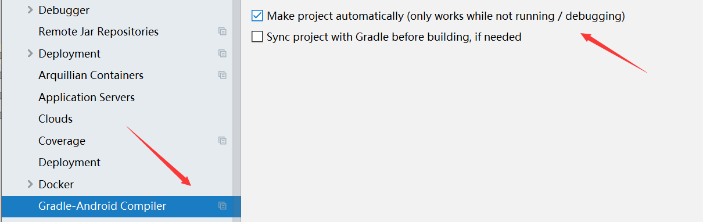Image resolution: width=703 pixels, height=222 pixels.
Task: Select the Clouds settings entry
Action: click(55, 119)
